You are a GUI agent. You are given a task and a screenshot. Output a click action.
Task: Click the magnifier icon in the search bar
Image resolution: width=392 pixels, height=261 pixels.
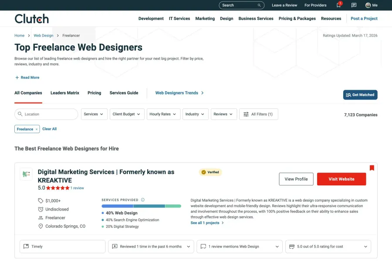point(259,5)
